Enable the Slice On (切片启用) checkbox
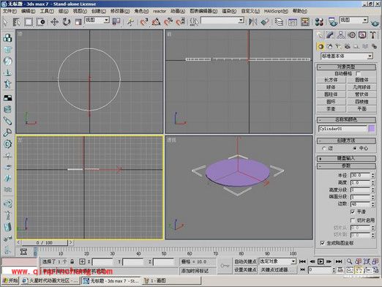The image size is (382, 287). click(353, 220)
